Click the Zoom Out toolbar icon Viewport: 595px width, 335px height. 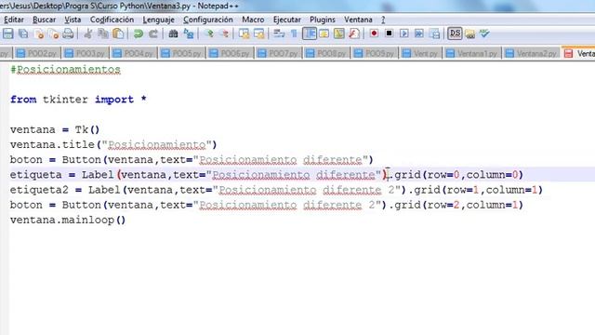coord(224,33)
